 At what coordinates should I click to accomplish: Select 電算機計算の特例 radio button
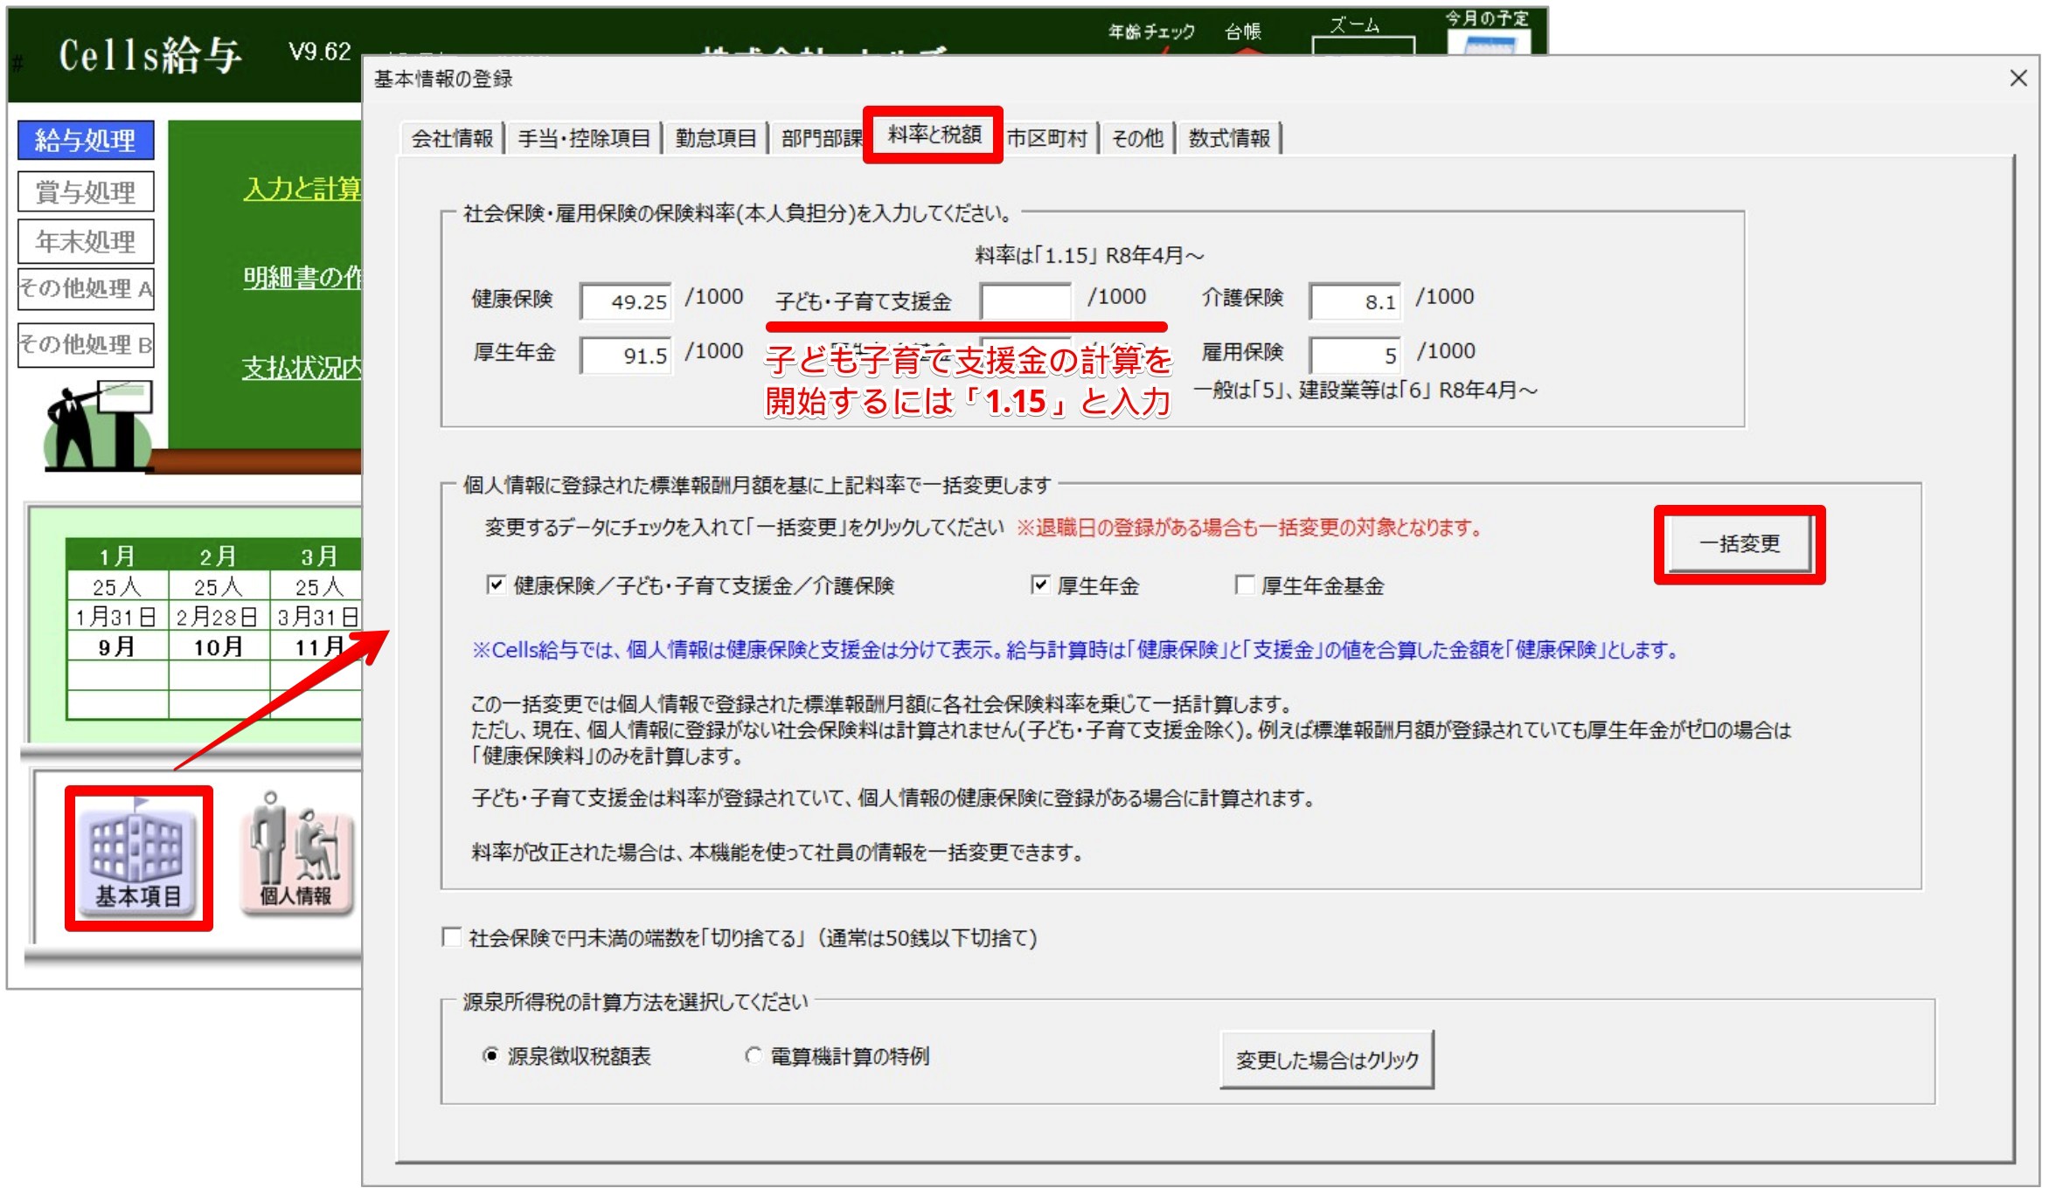[753, 1055]
